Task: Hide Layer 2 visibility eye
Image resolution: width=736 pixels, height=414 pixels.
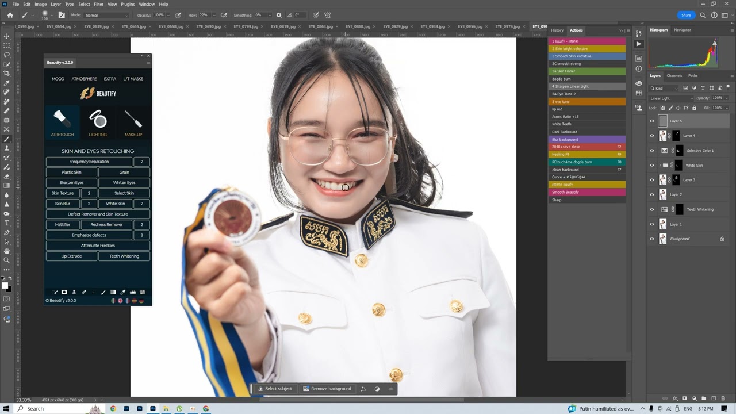Action: [x=652, y=195]
